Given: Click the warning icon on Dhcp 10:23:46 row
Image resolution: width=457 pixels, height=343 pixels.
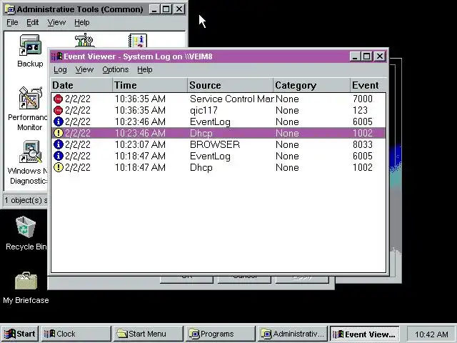Looking at the screenshot, I should coord(59,133).
